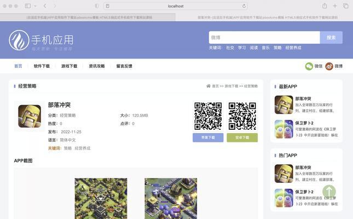Click 部落冲突 icon in 最新APP list

[x=283, y=105]
